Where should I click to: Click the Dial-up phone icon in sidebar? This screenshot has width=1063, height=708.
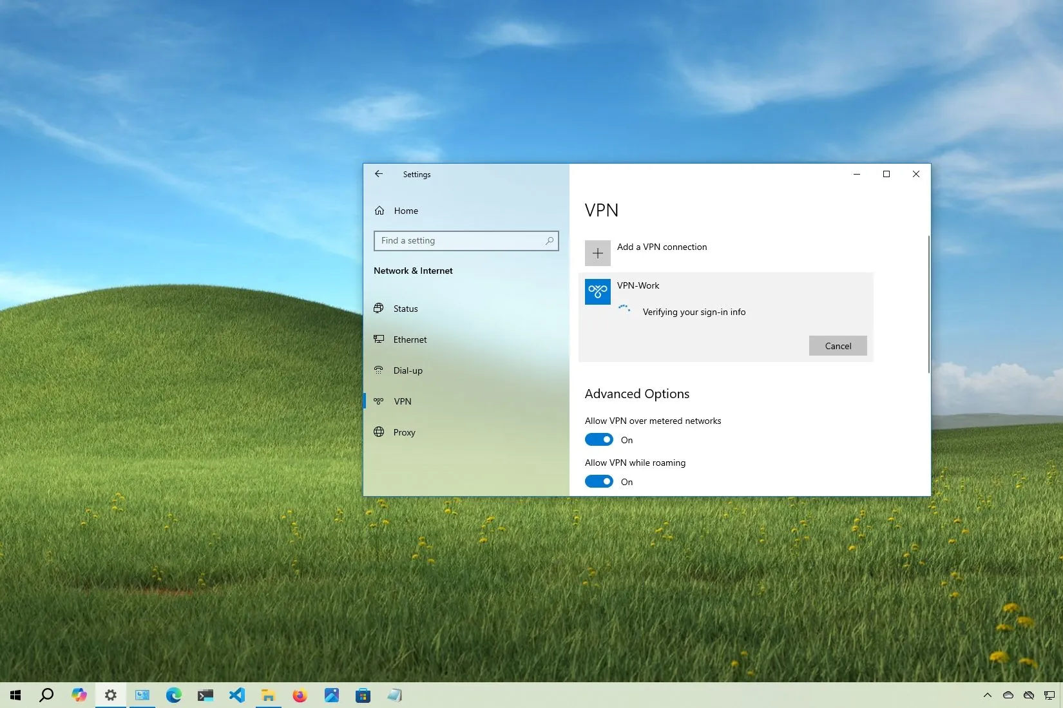click(379, 370)
